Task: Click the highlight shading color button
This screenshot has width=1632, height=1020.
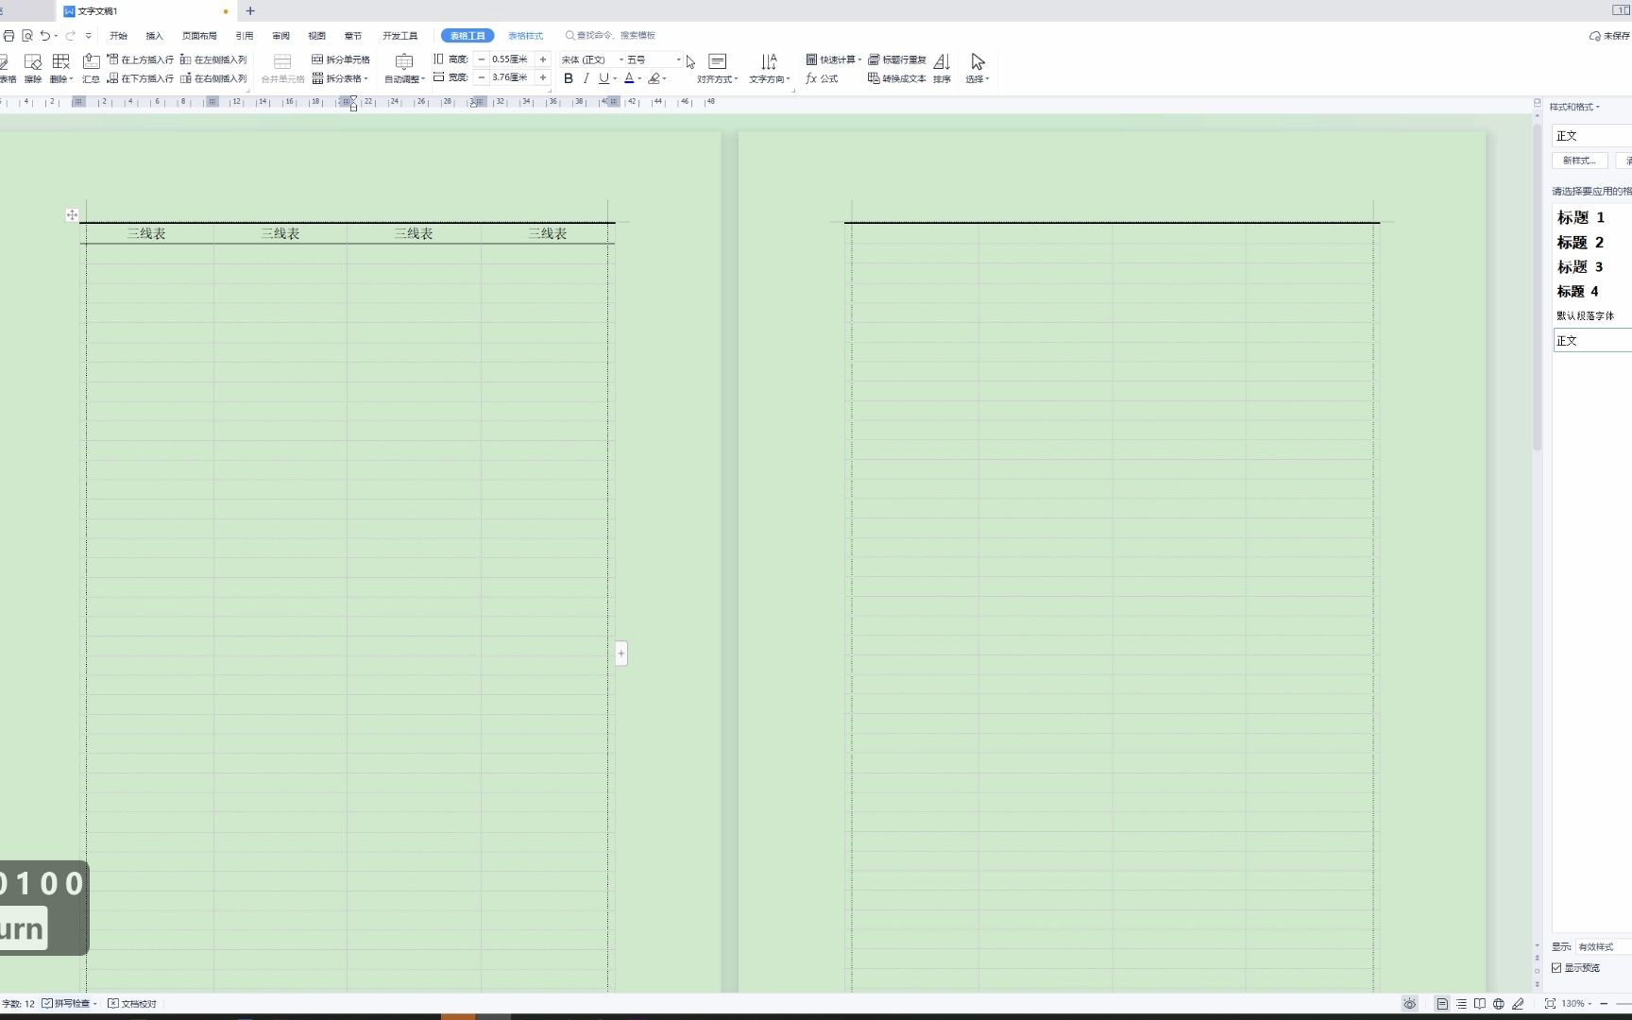Action: tap(654, 78)
